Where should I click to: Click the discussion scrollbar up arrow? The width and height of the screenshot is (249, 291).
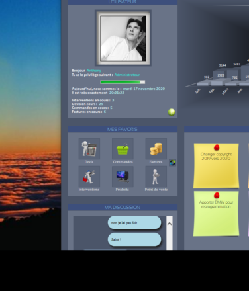point(170,224)
